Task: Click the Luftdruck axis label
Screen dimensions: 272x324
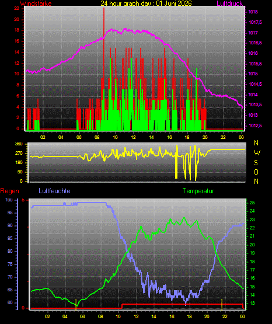Action: (x=229, y=4)
